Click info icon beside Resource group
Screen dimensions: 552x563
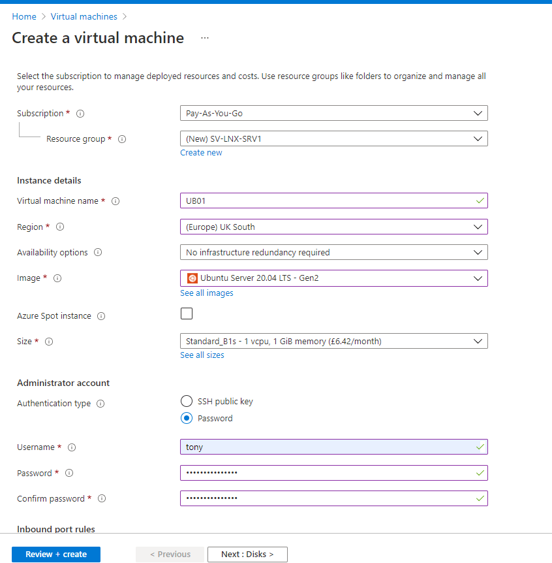[x=122, y=139]
